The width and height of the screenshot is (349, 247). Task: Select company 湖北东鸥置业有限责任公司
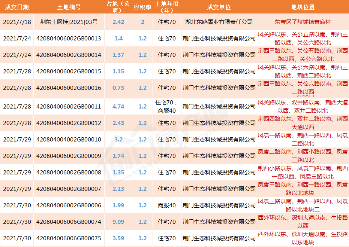(219, 22)
